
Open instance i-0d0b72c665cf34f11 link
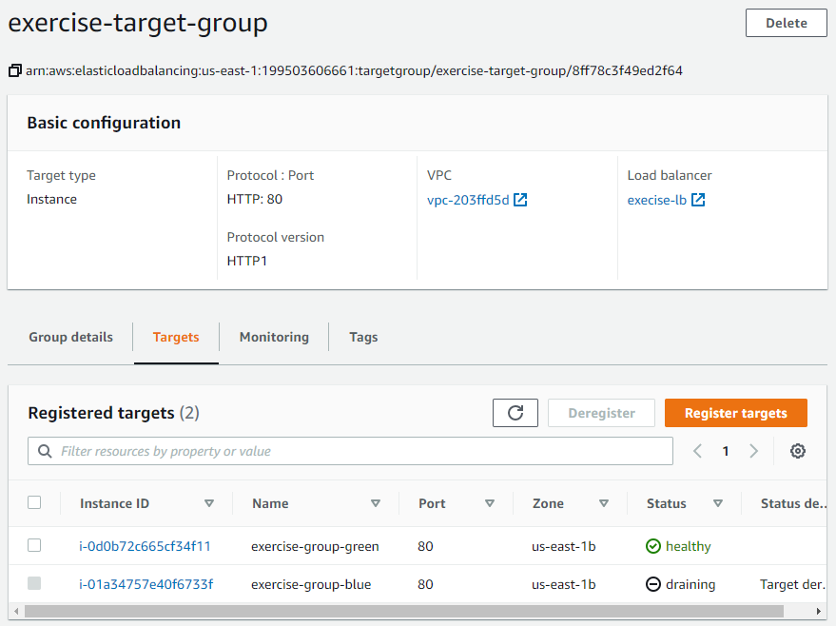pyautogui.click(x=145, y=546)
